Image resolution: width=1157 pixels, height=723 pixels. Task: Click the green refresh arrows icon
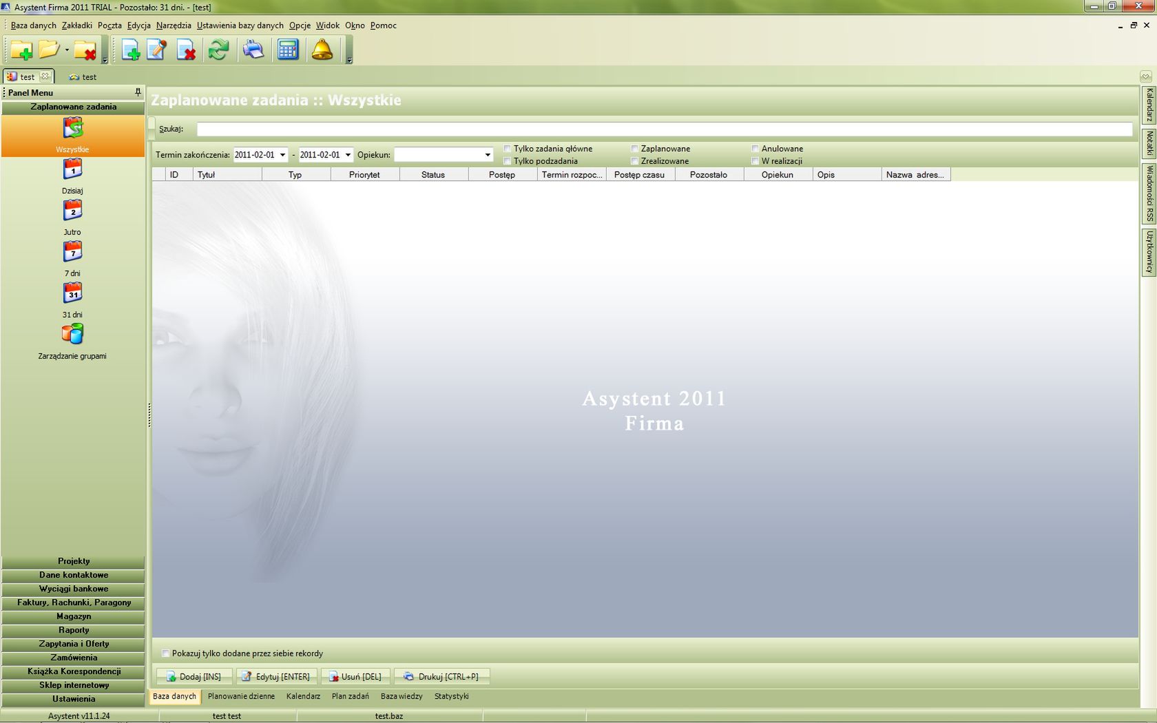(219, 50)
